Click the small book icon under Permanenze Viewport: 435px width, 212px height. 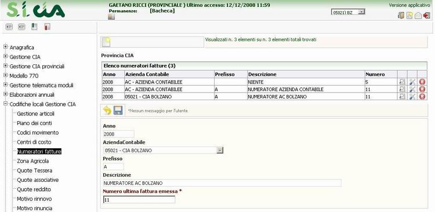[111, 17]
